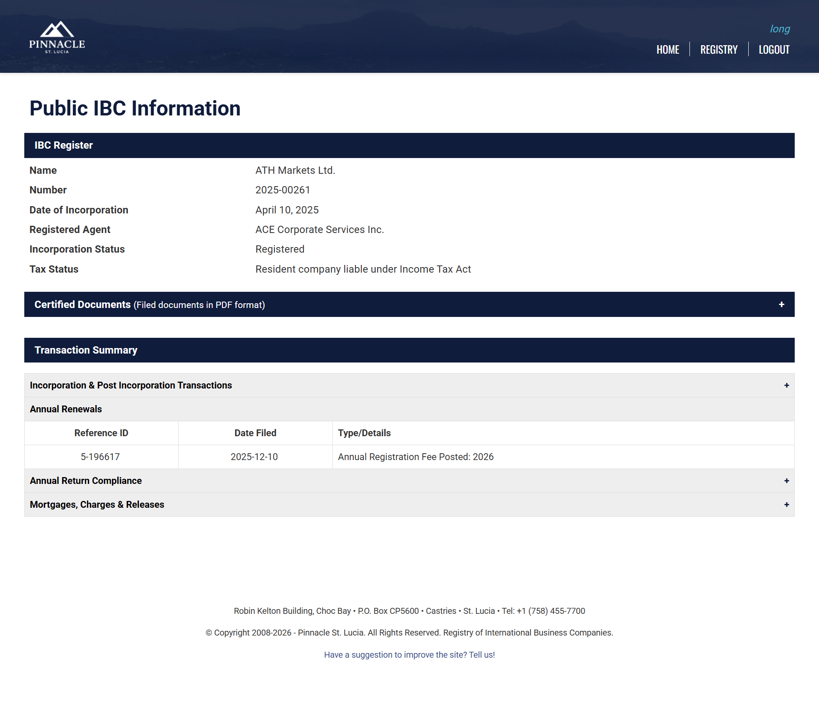Click Annual Return Compliance label
This screenshot has width=819, height=702.
coord(86,481)
